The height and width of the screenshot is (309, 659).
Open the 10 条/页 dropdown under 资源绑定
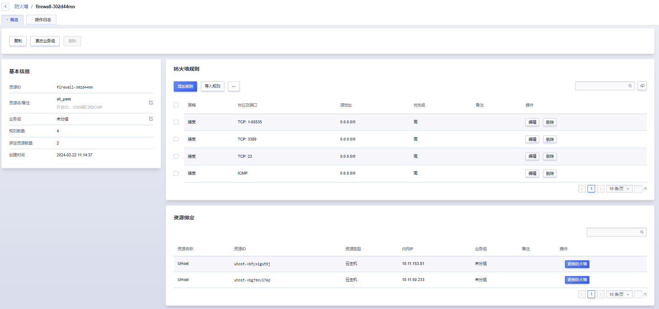pyautogui.click(x=619, y=294)
